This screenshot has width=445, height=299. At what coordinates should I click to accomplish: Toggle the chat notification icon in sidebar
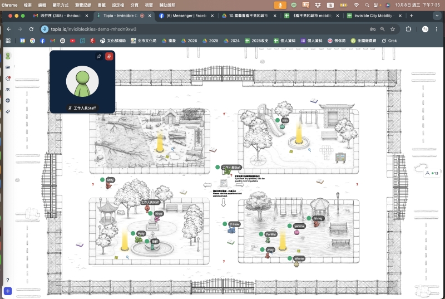click(8, 79)
